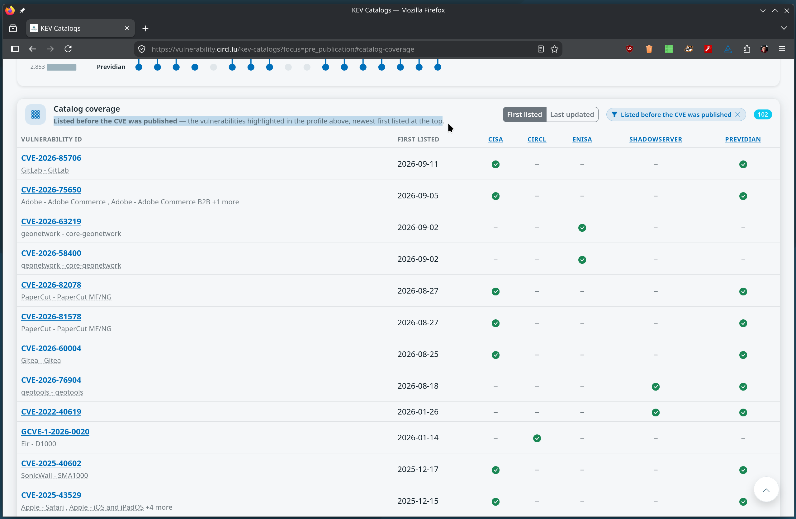Click the Previdian checkmark for CVE-2025-40602
Screen dimensions: 796x519
743,470
